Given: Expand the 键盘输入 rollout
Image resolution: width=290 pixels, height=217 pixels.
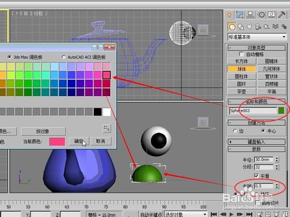Looking at the screenshot, I should point(256,142).
